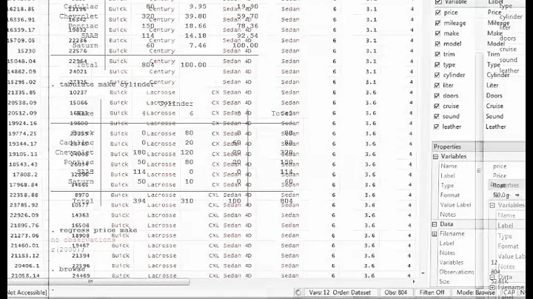Click the Vars: 12 Order: Dataset status field
This screenshot has width=533, height=299.
click(340, 292)
